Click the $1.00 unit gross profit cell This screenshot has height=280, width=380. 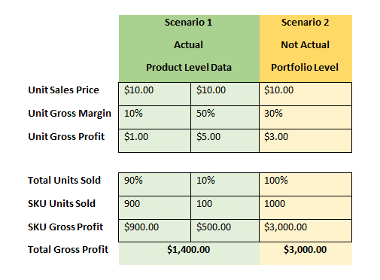(154, 141)
